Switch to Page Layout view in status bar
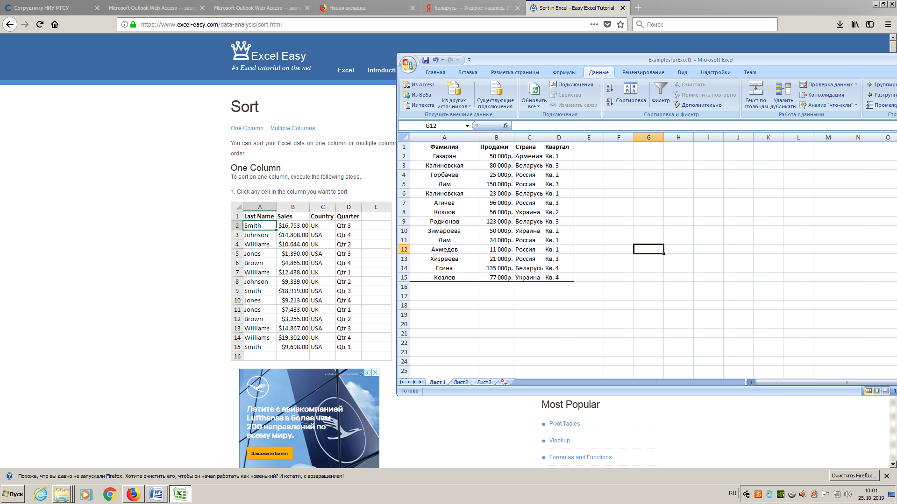Image resolution: width=897 pixels, height=504 pixels. pyautogui.click(x=877, y=391)
